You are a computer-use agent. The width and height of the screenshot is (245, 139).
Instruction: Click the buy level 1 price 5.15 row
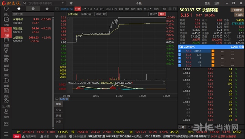[194, 51]
